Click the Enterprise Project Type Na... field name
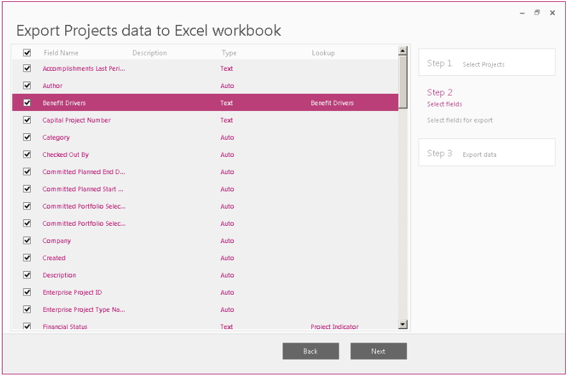 [84, 310]
